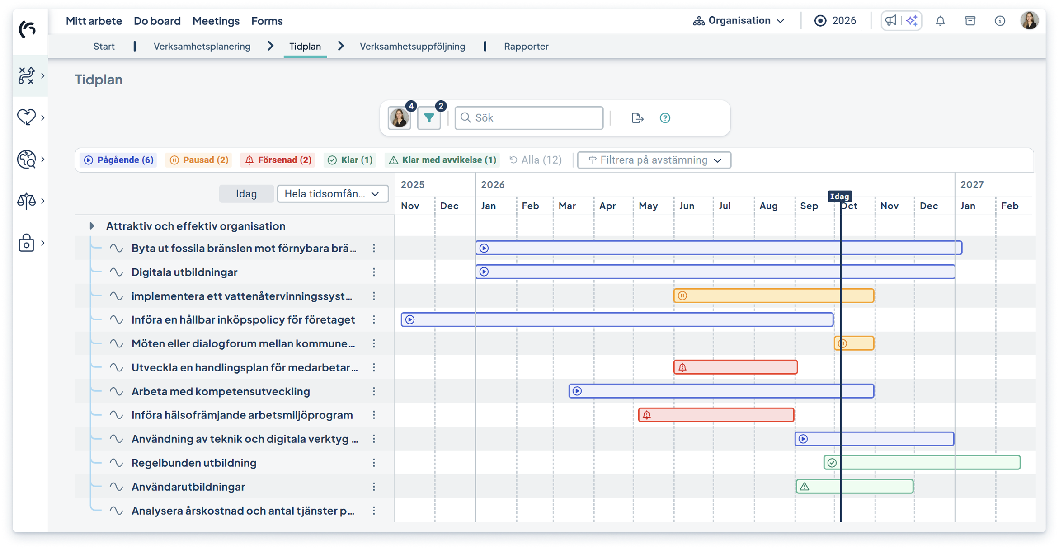The height and width of the screenshot is (549, 1059).
Task: Open the user filter avatar with badge 4
Action: point(400,118)
